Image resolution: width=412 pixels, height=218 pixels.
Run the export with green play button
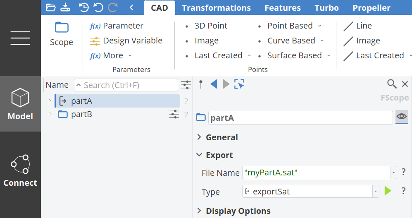coord(388,191)
